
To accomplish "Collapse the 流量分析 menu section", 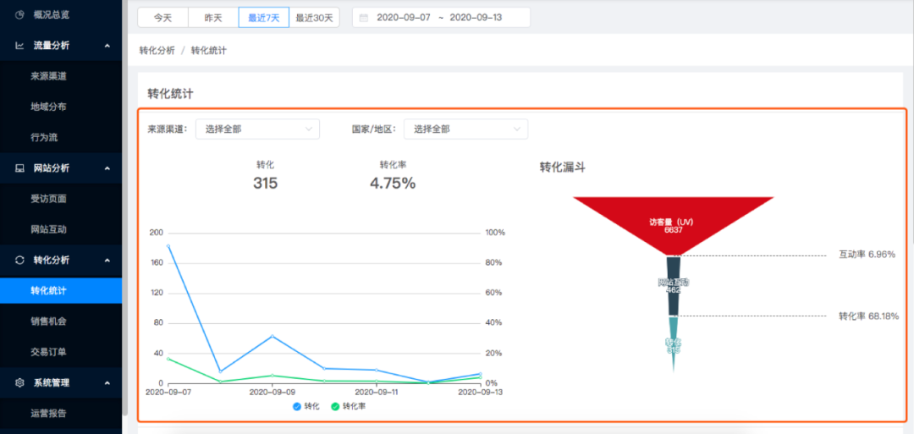I will (107, 46).
